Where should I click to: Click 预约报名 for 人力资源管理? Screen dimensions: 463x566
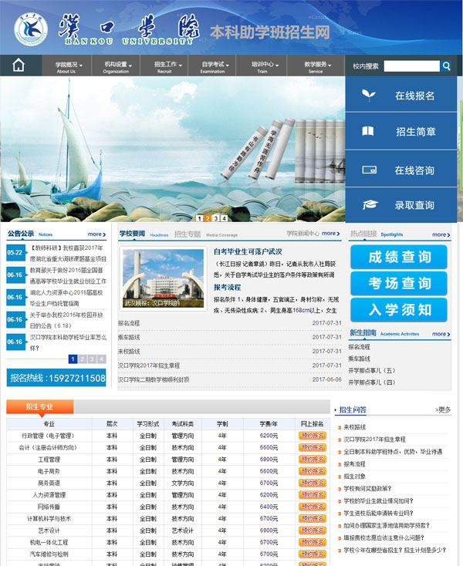point(313,495)
